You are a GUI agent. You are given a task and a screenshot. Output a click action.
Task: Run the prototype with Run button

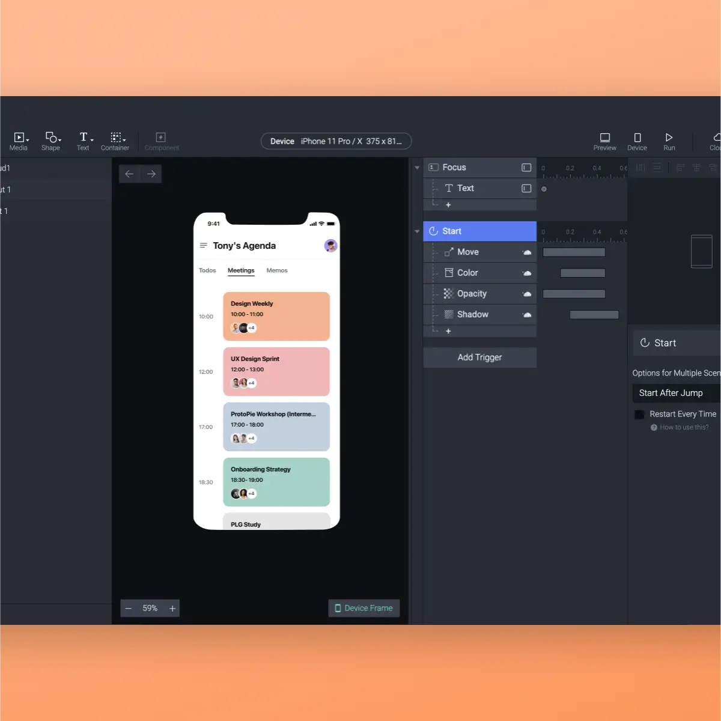point(669,141)
